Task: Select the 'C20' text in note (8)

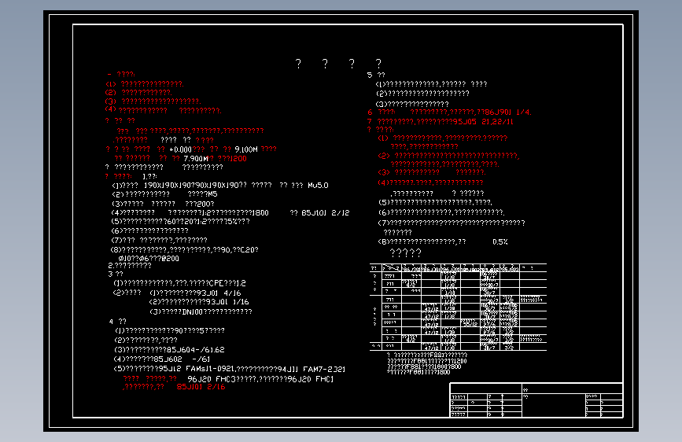Action: 249,250
